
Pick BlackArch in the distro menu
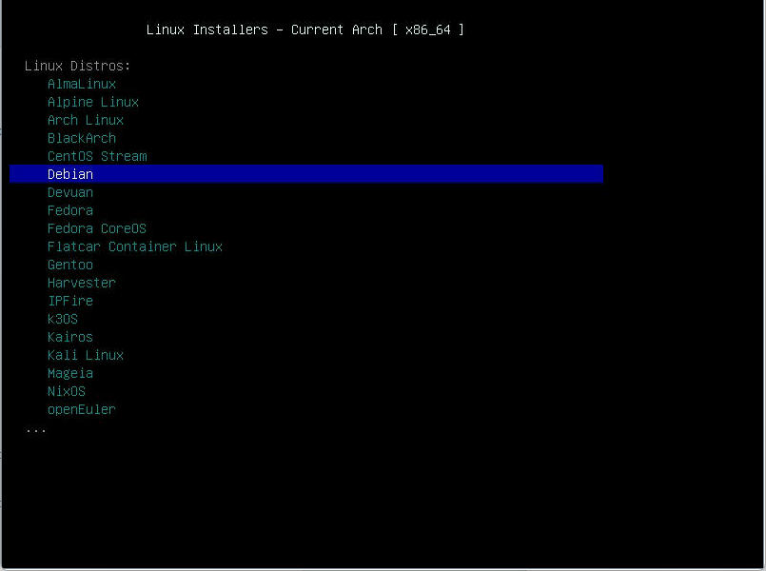click(x=82, y=138)
